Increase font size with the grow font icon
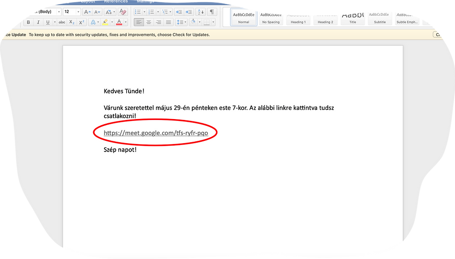This screenshot has width=455, height=259. coord(87,12)
